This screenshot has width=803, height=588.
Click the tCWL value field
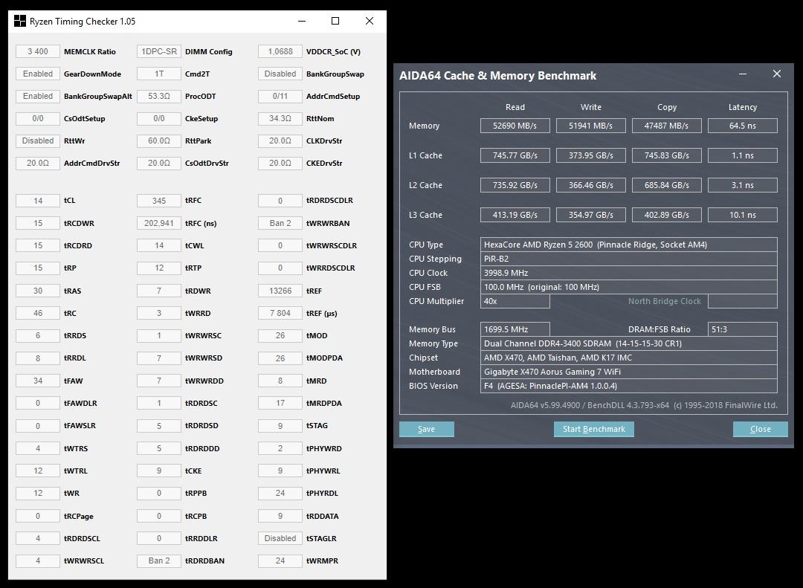(159, 245)
